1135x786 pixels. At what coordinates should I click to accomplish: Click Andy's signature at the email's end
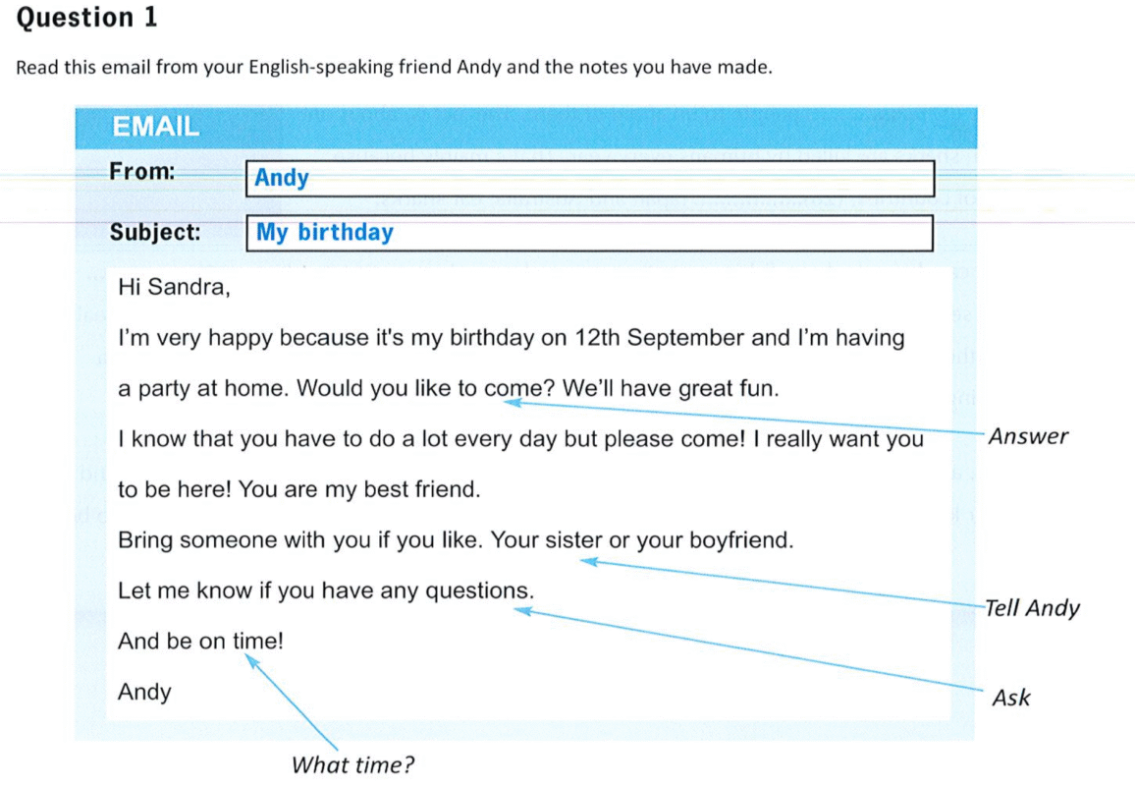pyautogui.click(x=144, y=692)
